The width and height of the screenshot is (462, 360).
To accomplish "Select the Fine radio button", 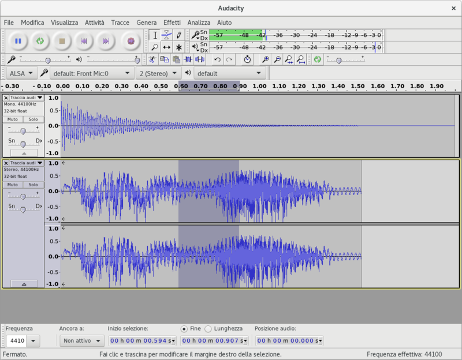I will coord(184,328).
